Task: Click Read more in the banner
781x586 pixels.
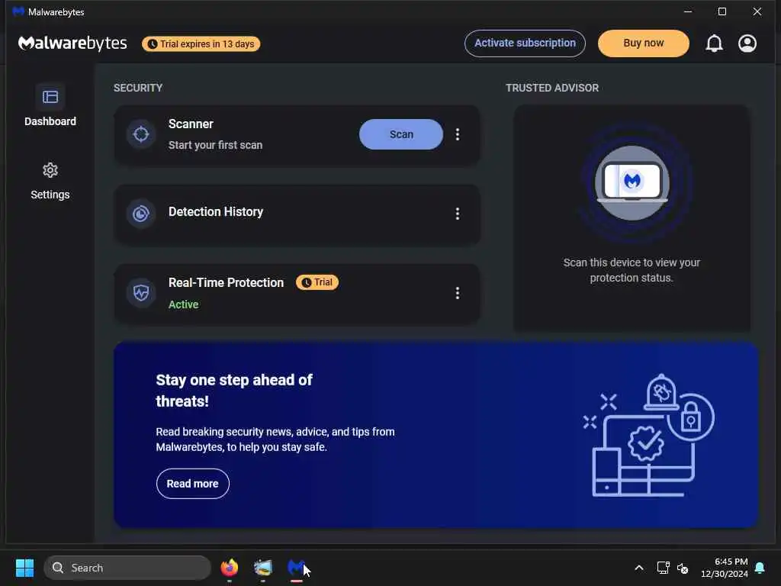Action: [193, 483]
